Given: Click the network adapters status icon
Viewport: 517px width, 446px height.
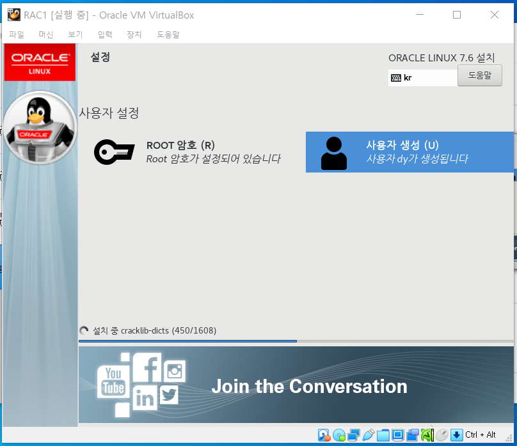Looking at the screenshot, I should 354,434.
